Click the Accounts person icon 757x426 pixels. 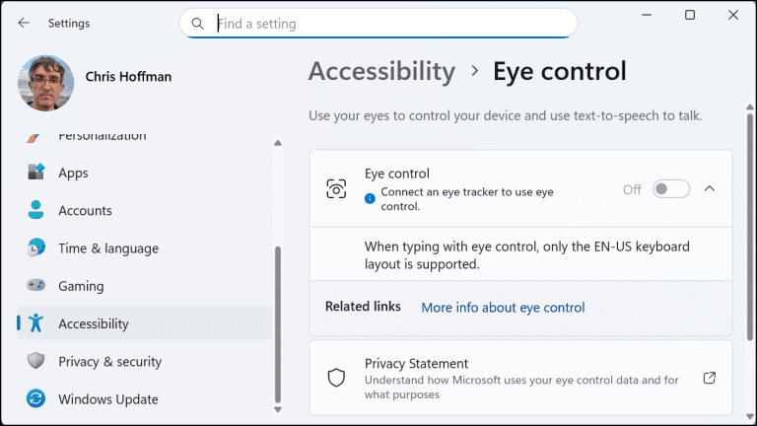(36, 210)
